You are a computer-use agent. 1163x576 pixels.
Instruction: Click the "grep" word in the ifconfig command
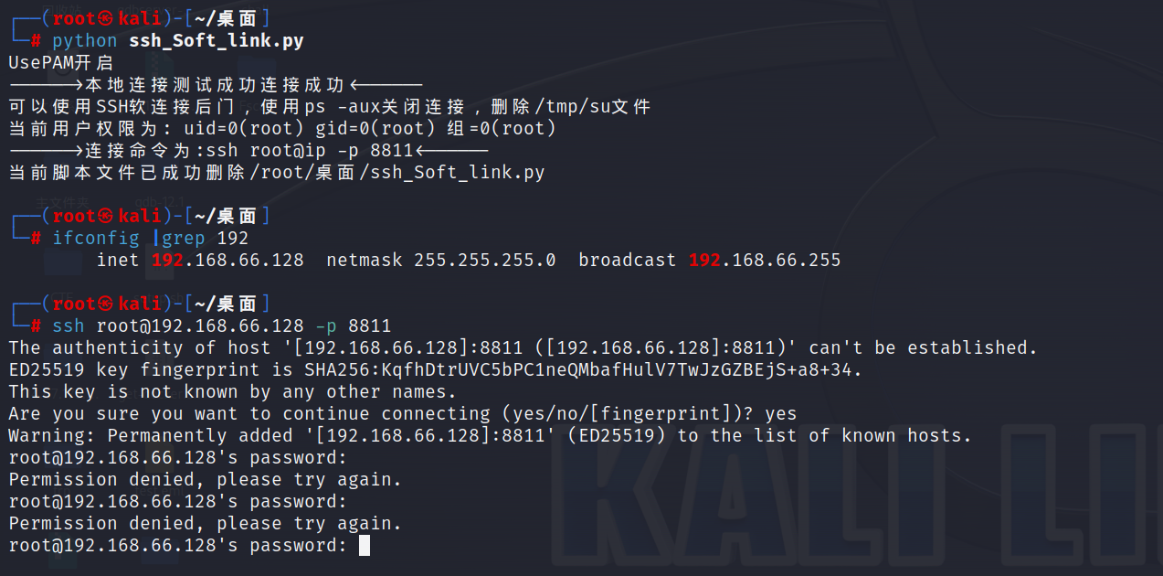coord(183,239)
